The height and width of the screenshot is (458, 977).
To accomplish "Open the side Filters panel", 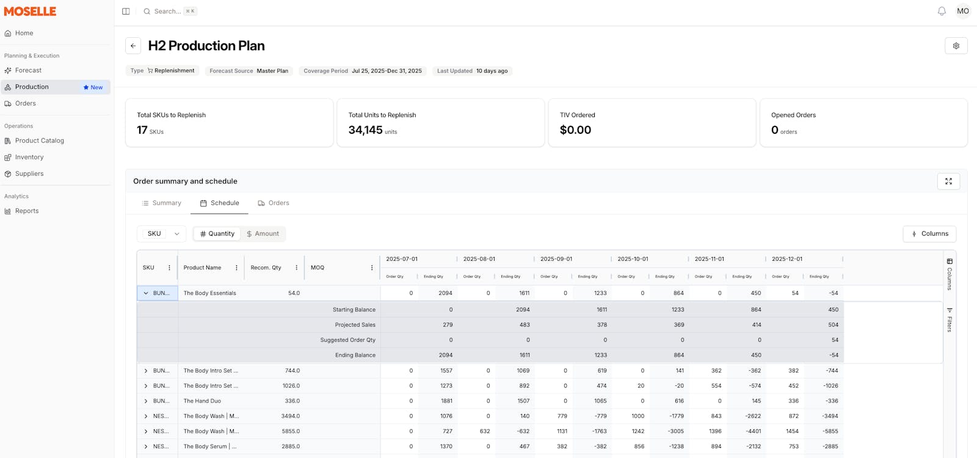I will 950,319.
